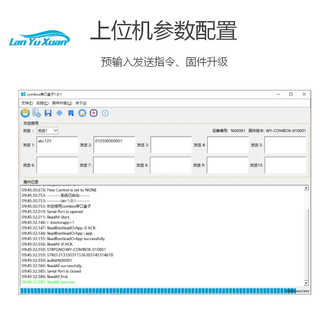
Task: Click the blue 100% progress bar
Action: click(158, 291)
